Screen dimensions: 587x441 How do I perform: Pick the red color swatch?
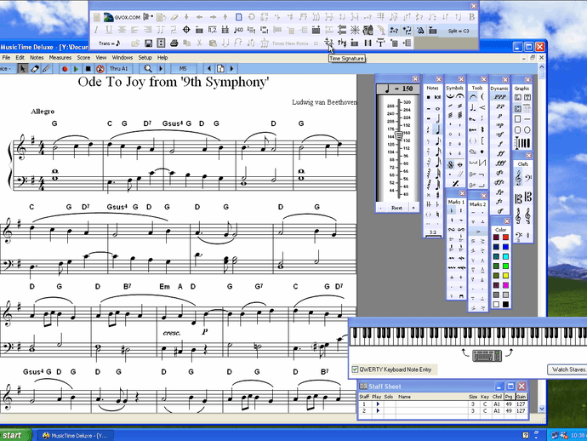(505, 238)
